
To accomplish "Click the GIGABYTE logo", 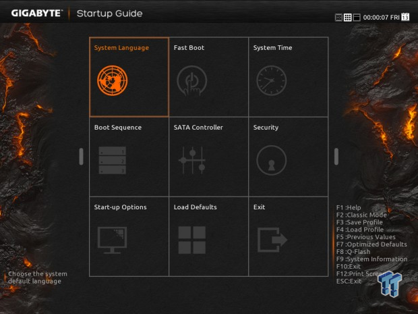I will 37,14.
